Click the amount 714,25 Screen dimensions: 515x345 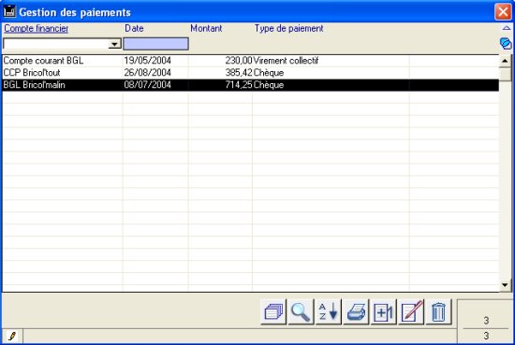point(239,85)
